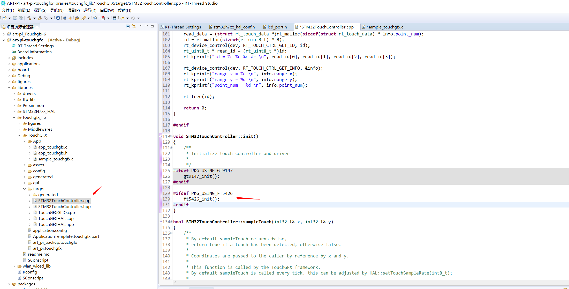Open the 源码(S) menu
This screenshot has width=569, height=289.
point(40,10)
